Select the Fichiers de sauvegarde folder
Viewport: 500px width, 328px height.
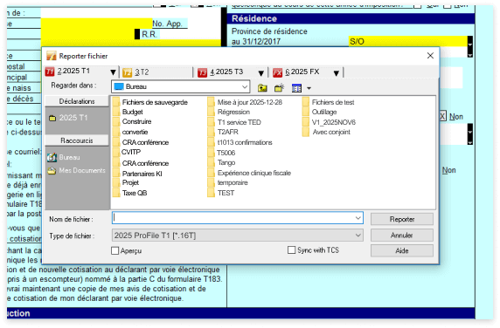tap(150, 102)
